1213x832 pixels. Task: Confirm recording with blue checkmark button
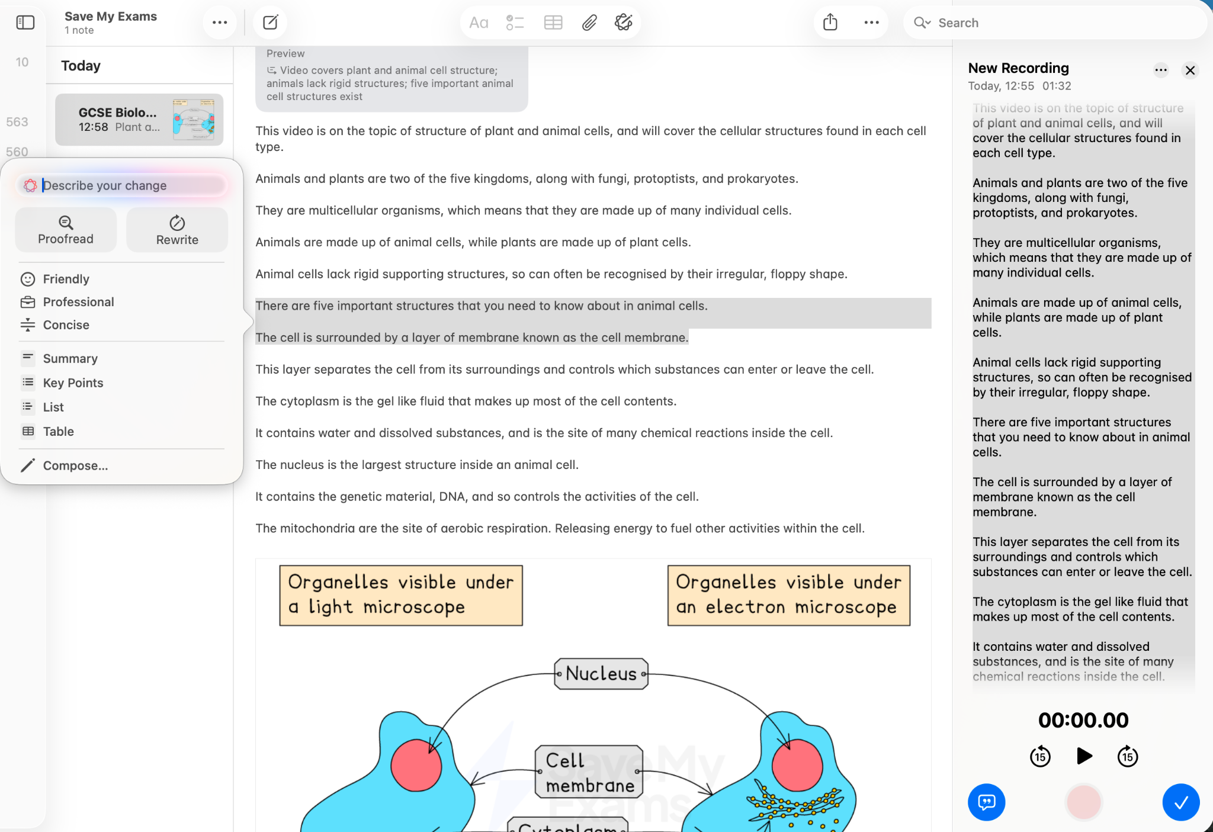[x=1180, y=802]
